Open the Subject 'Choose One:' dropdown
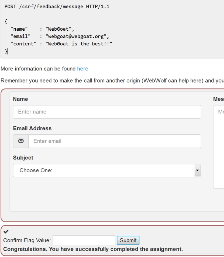The height and width of the screenshot is (257, 224). click(x=107, y=170)
